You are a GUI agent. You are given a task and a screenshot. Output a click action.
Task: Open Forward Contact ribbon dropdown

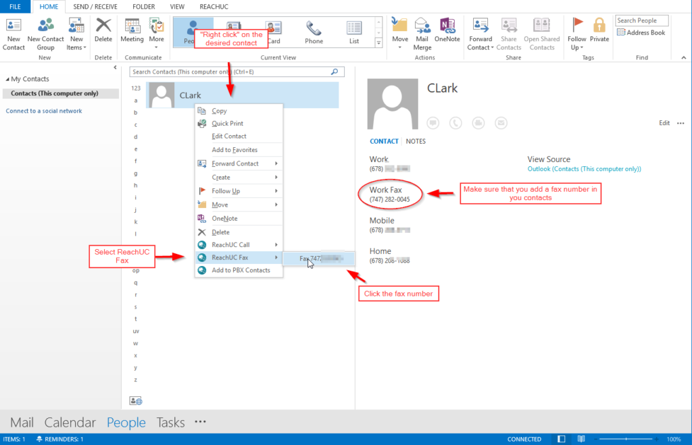pos(480,34)
